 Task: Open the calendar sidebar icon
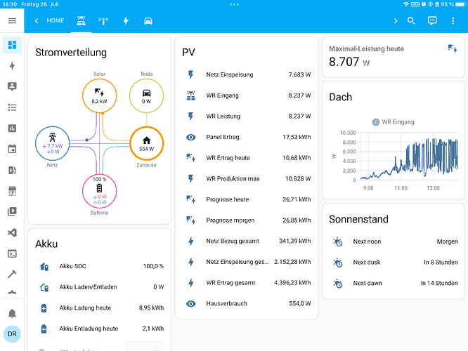click(x=12, y=149)
